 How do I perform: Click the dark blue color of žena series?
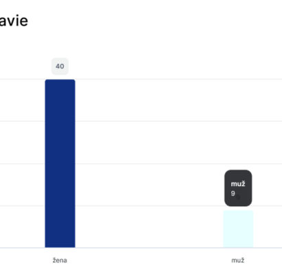coord(60,163)
